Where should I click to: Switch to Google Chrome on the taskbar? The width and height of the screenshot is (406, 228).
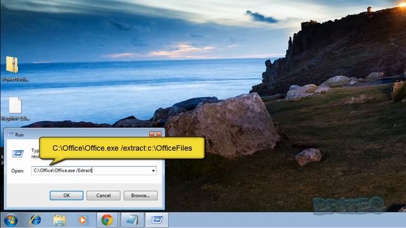tap(107, 220)
